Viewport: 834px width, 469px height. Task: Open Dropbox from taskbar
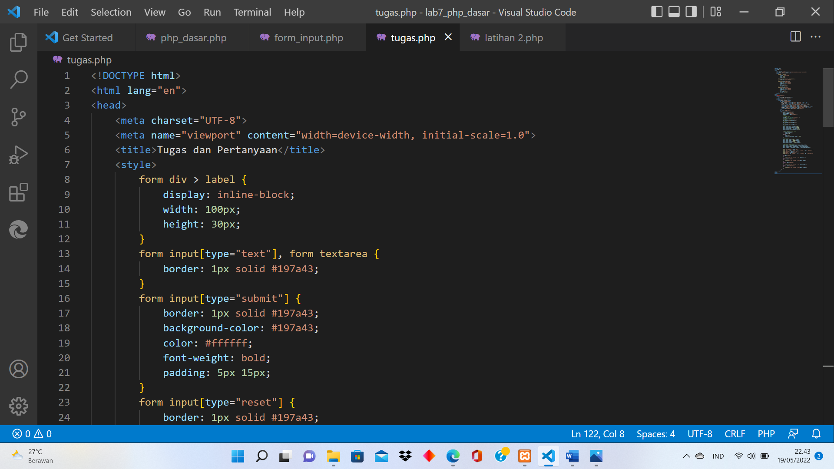pos(405,456)
